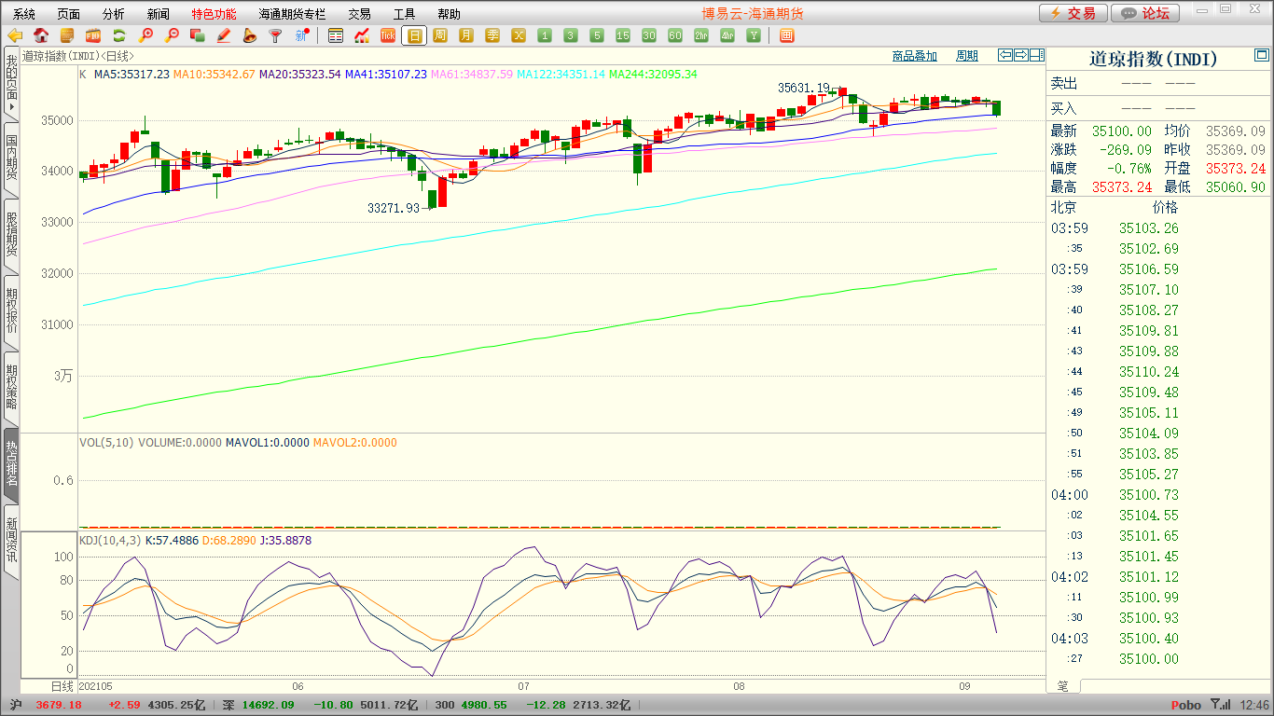Open the 新闻 menu
The height and width of the screenshot is (716, 1274).
point(159,14)
